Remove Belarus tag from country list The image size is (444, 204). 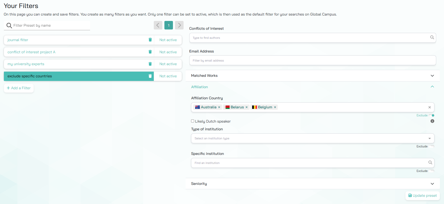point(246,107)
